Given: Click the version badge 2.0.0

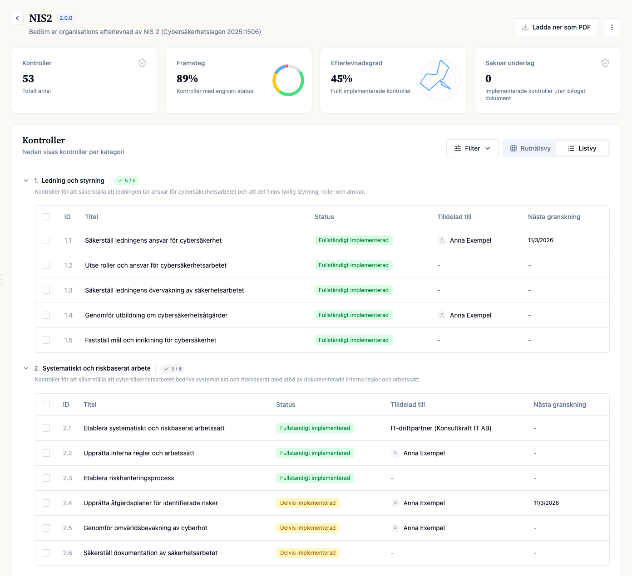Looking at the screenshot, I should pyautogui.click(x=66, y=18).
